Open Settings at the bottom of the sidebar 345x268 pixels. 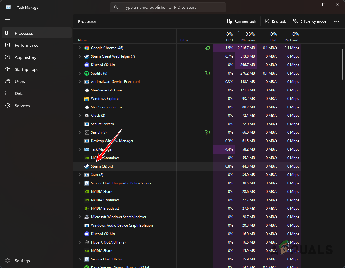(x=22, y=261)
